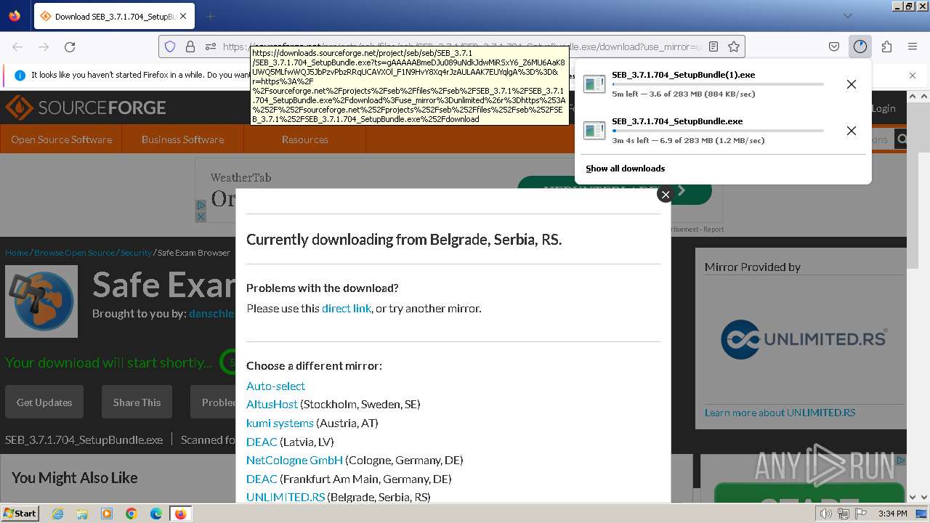
Task: Open the Resources menu
Action: click(x=304, y=139)
